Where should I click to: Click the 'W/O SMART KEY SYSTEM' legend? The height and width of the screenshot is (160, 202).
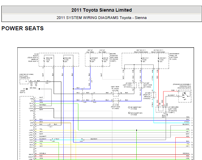tap(136, 114)
